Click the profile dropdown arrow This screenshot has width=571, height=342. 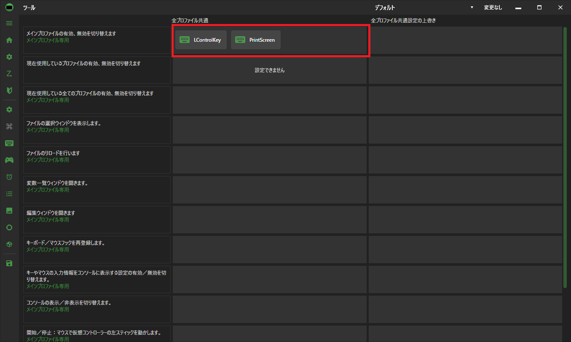pos(472,8)
